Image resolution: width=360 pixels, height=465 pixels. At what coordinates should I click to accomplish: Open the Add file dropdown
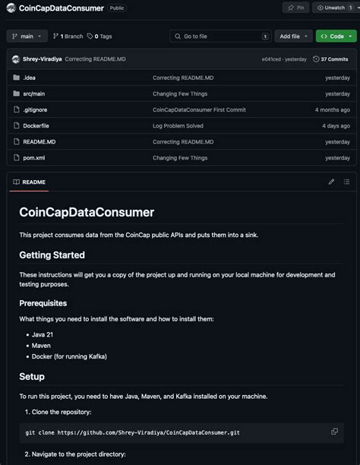pyautogui.click(x=294, y=36)
